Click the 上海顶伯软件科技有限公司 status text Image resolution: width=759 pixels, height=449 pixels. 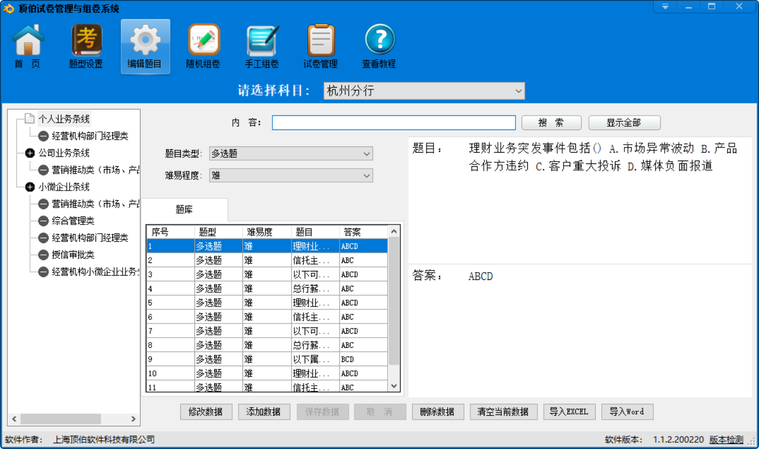[x=103, y=439]
